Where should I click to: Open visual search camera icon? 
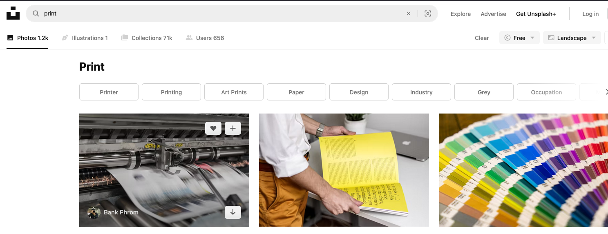coord(428,13)
